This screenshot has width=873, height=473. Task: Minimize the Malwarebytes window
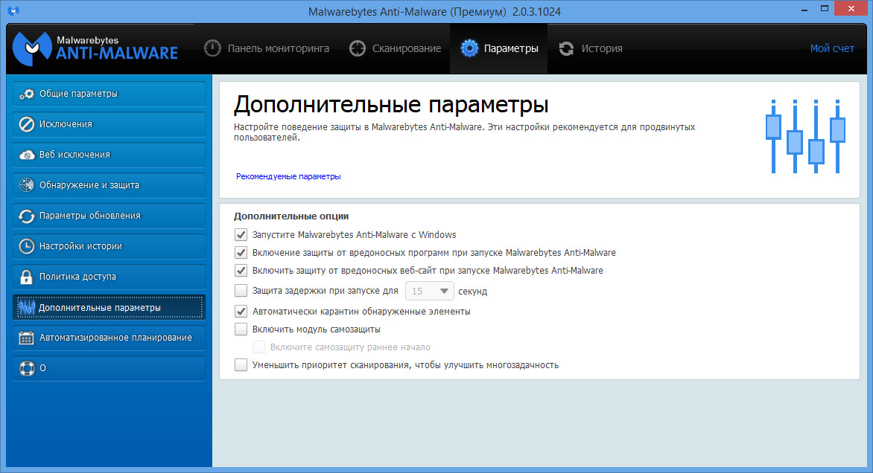point(805,10)
